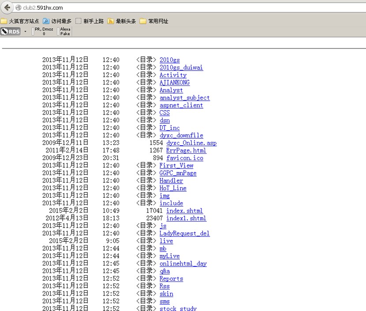Open the DT_inc directory link
Viewport: 366px width, 311px height.
[x=169, y=128]
